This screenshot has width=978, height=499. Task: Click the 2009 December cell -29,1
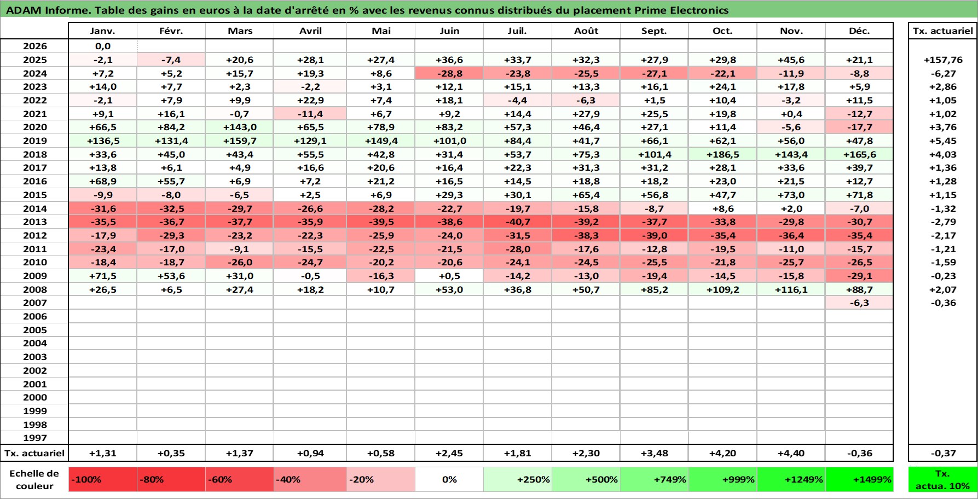click(859, 276)
